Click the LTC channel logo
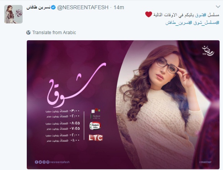The height and width of the screenshot is (170, 223). pyautogui.click(x=96, y=138)
